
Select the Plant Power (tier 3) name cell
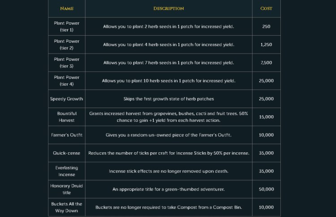(x=67, y=63)
